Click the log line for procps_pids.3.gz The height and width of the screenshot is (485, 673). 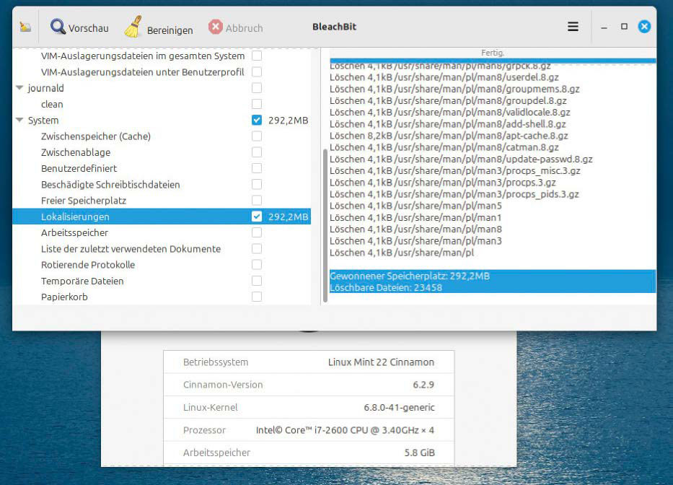(x=454, y=194)
